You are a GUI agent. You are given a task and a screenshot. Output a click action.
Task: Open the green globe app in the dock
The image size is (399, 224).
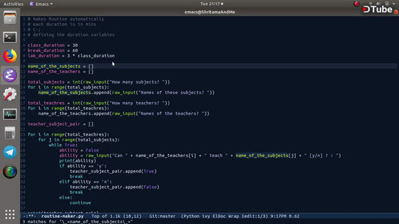(10, 172)
